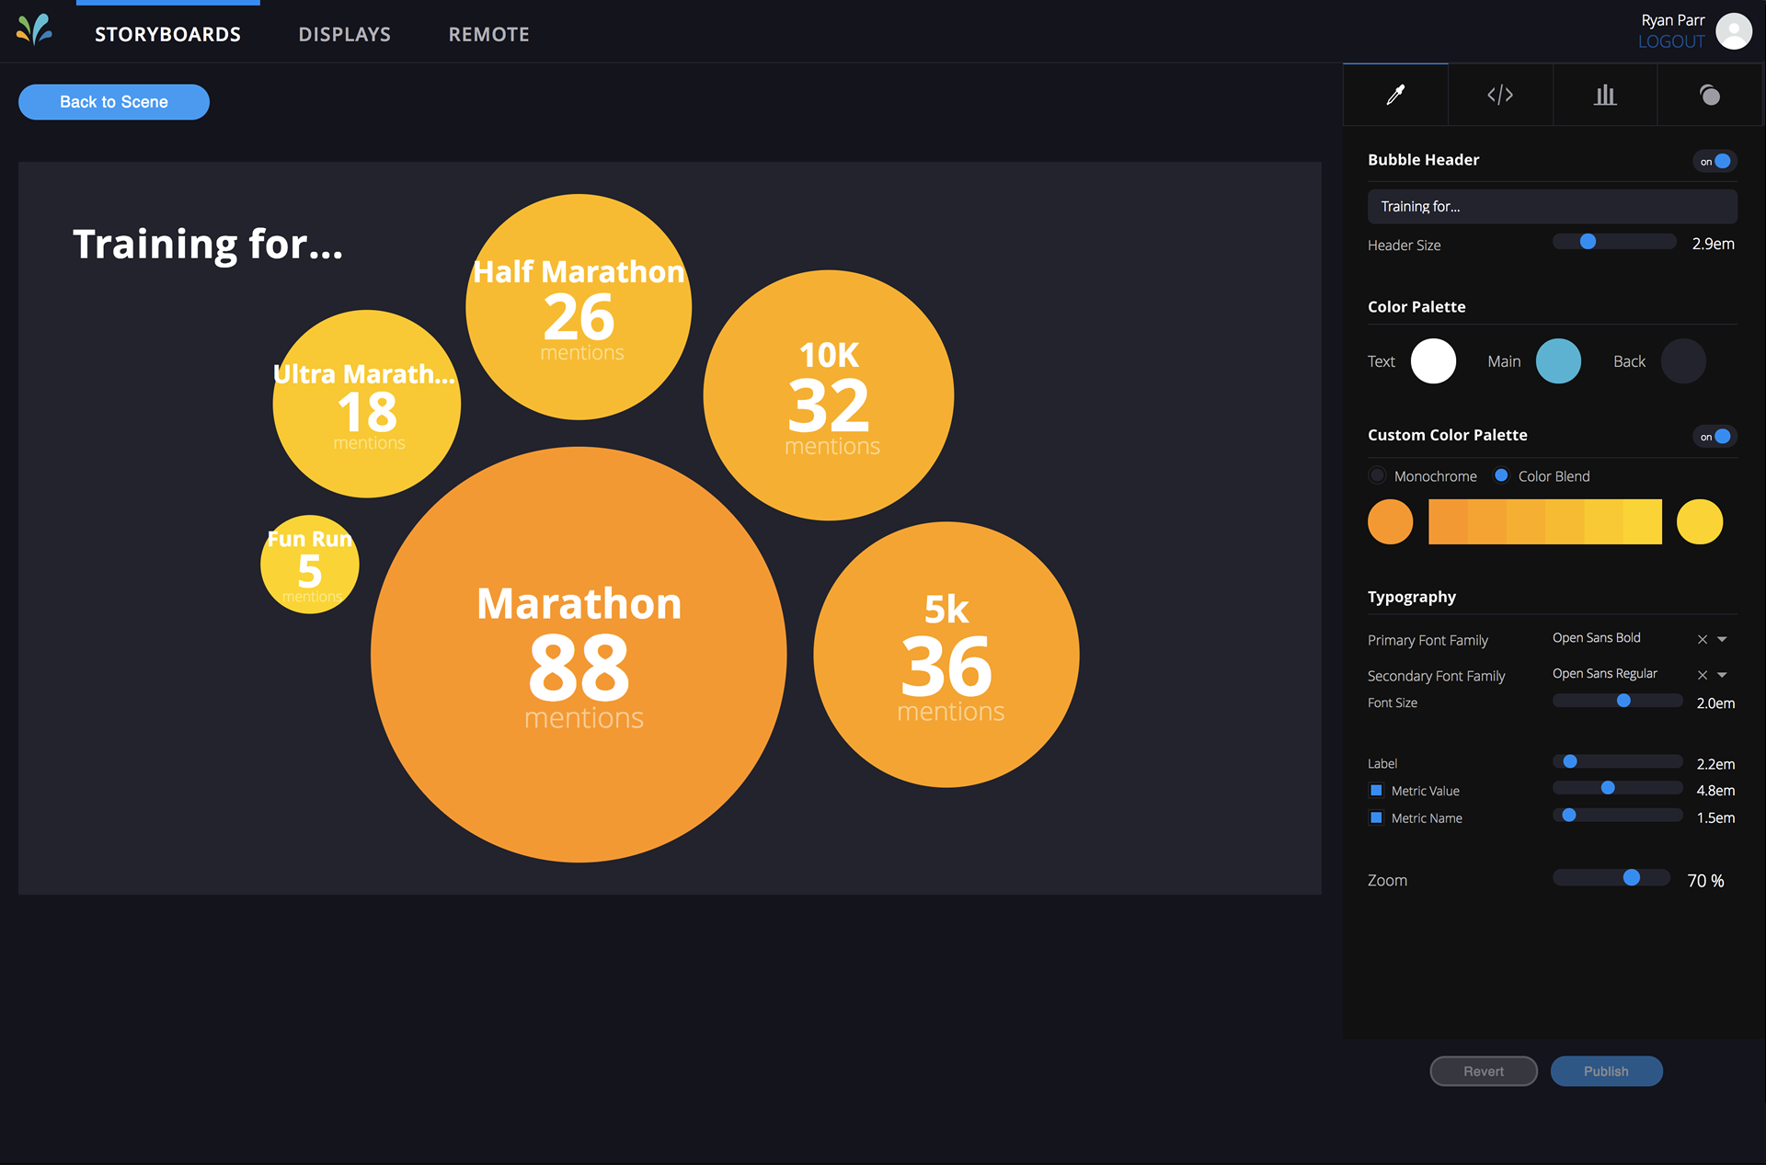
Task: Switch to the Remote tab
Action: (x=489, y=34)
